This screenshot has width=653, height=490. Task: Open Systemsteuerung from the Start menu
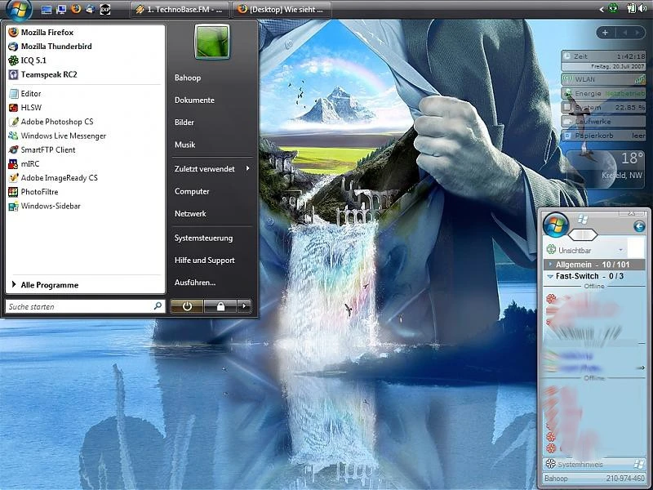click(203, 238)
